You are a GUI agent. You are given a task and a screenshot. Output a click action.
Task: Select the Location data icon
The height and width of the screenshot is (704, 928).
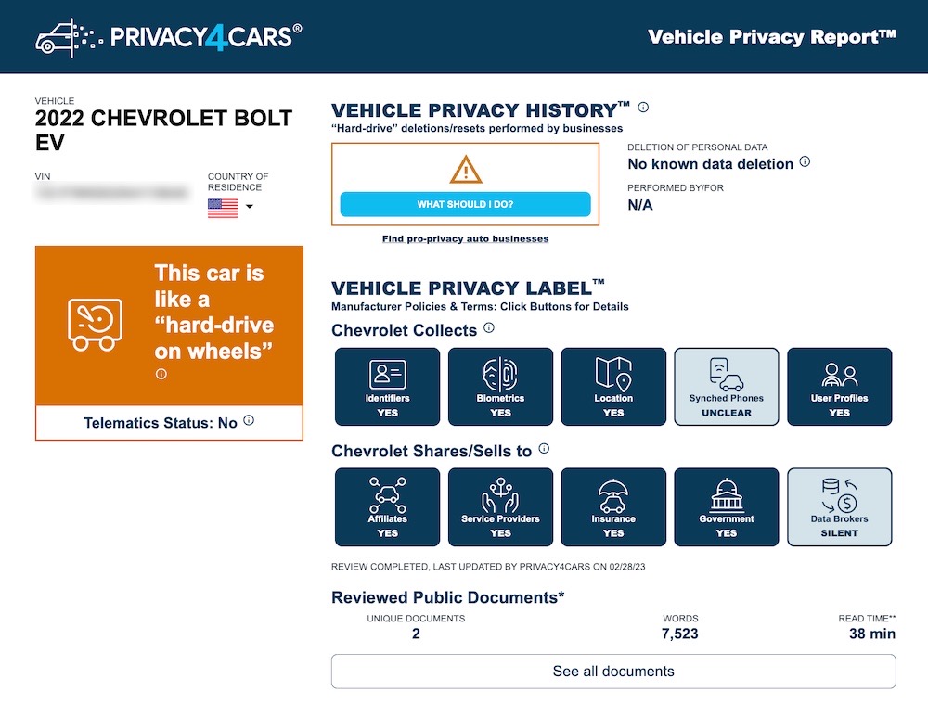[613, 387]
